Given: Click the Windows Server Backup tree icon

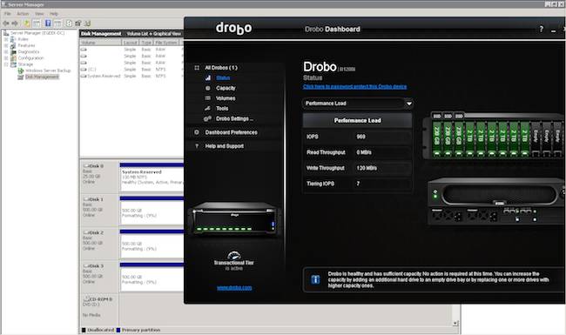Looking at the screenshot, I should [21, 70].
